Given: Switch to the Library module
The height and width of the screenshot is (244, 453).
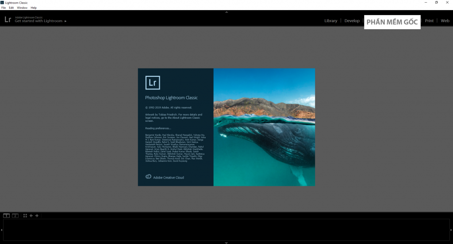Looking at the screenshot, I should pyautogui.click(x=330, y=21).
